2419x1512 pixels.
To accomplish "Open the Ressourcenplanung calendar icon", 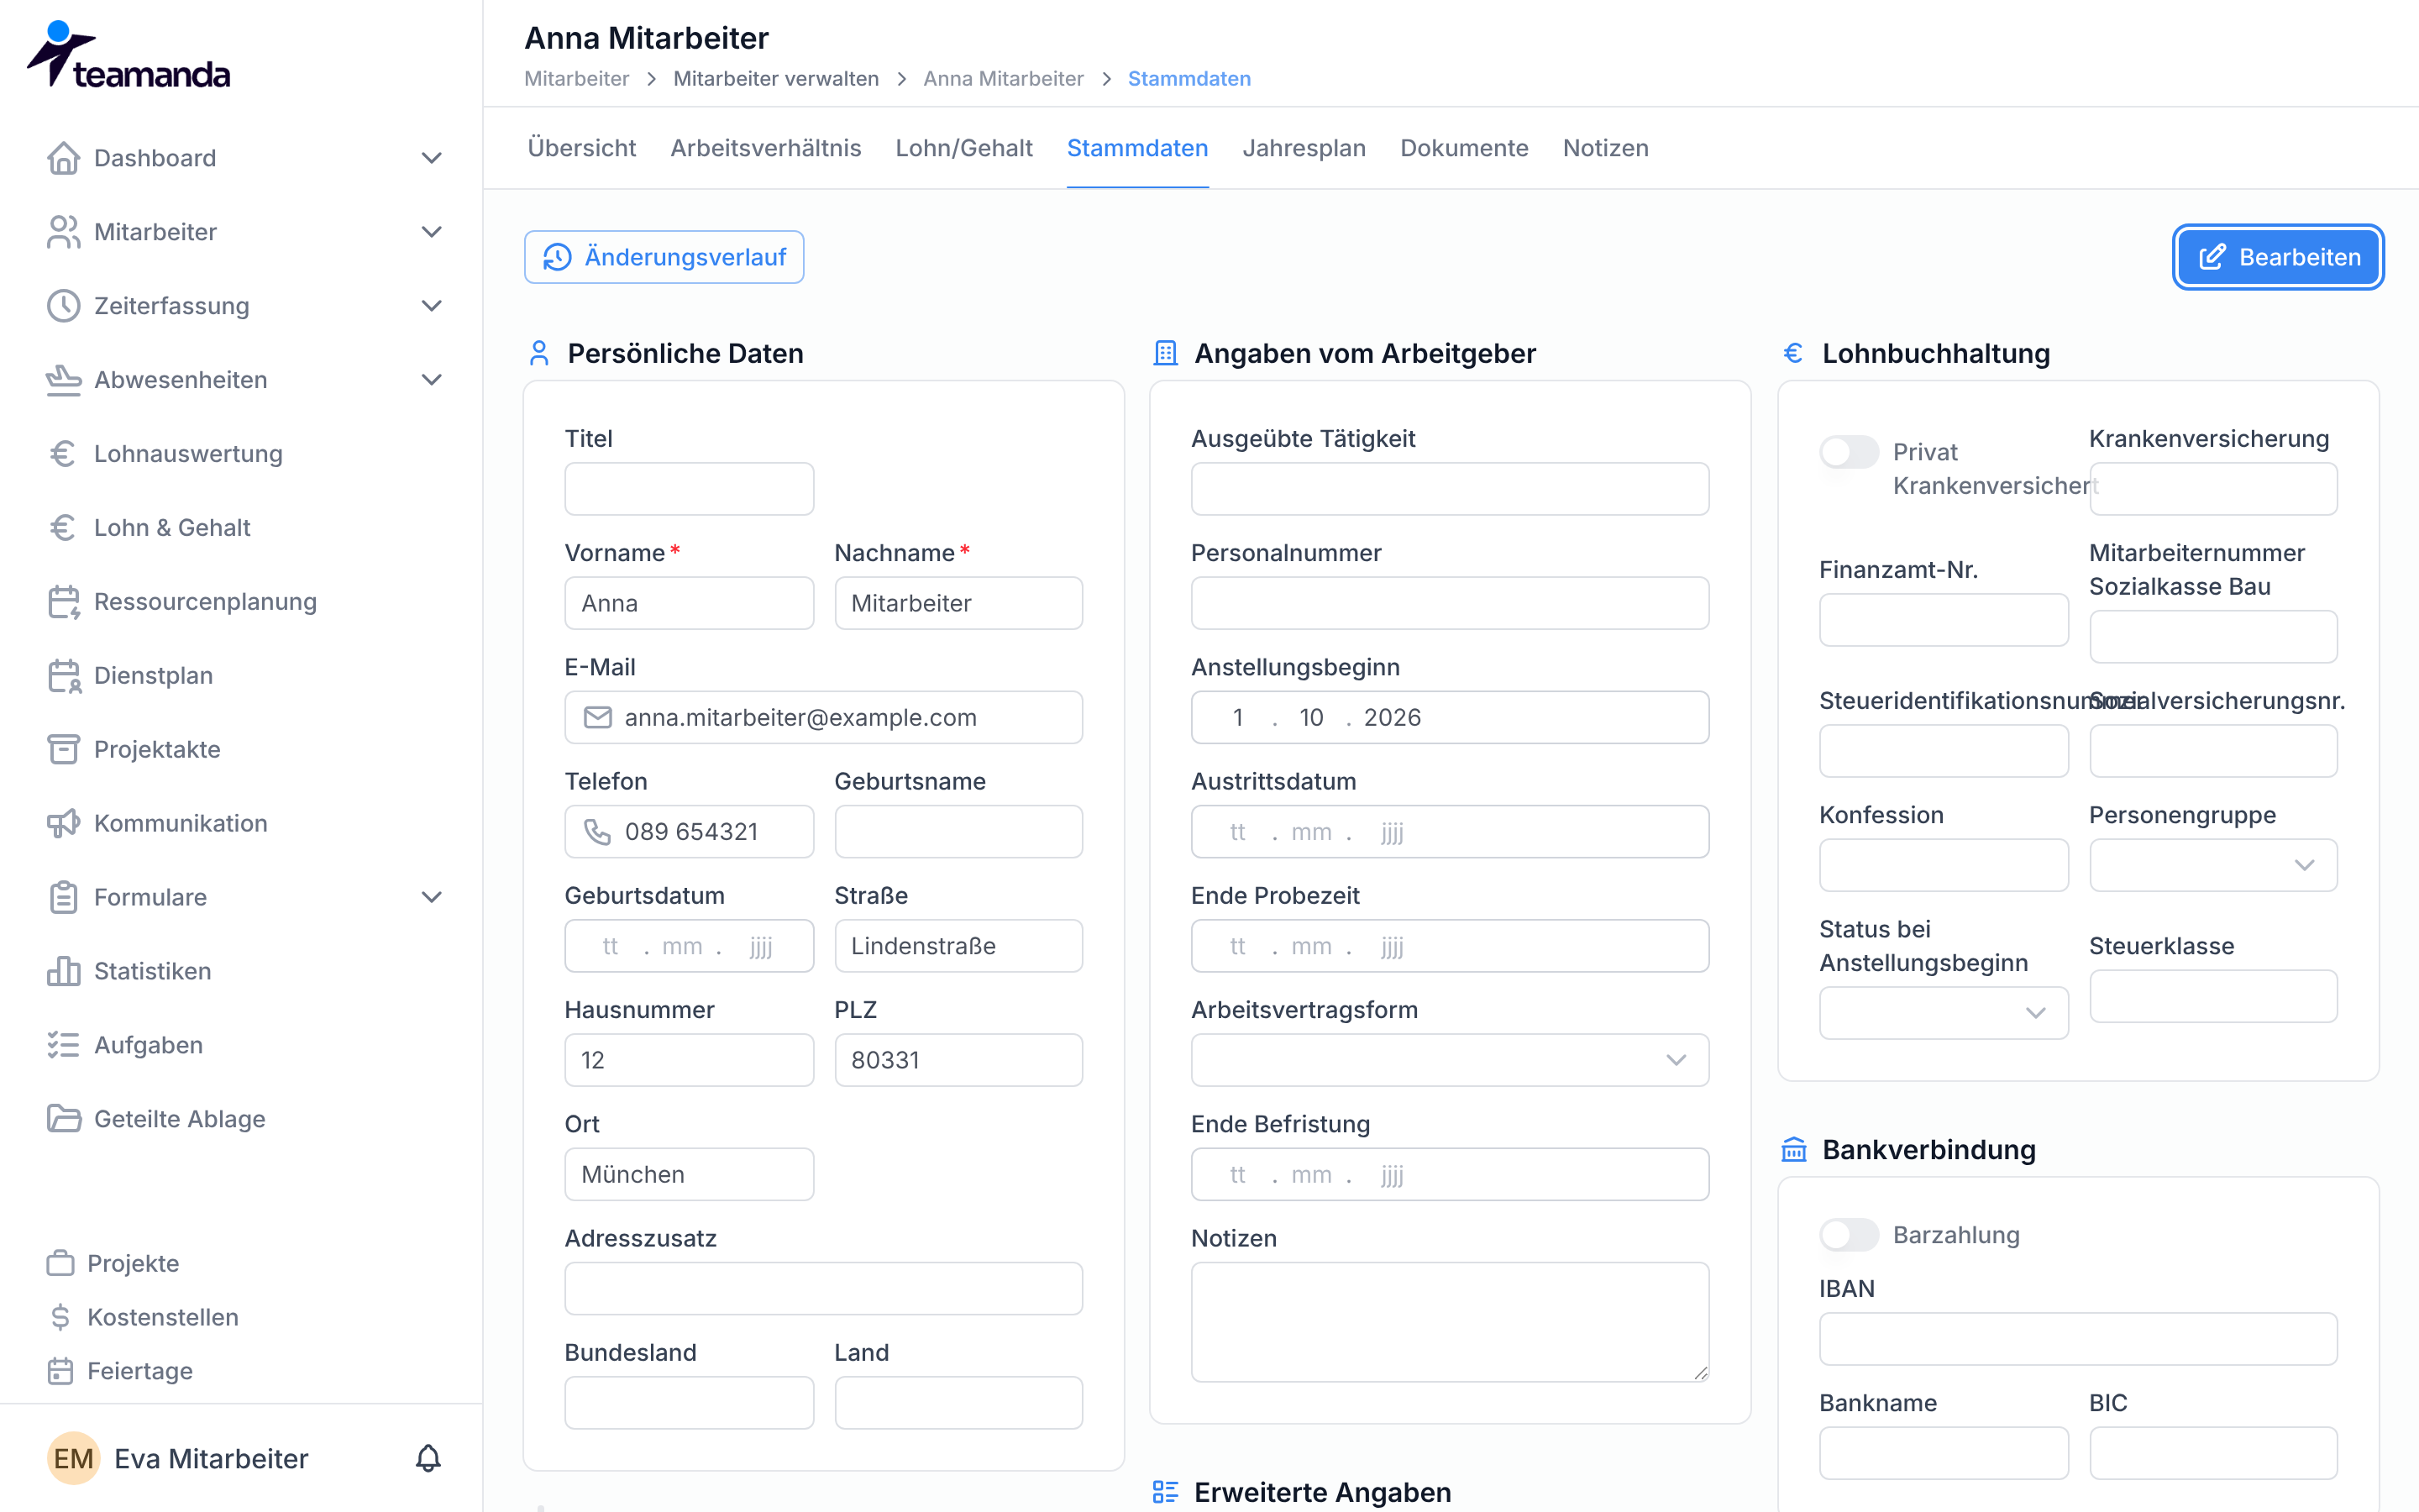I will (64, 602).
